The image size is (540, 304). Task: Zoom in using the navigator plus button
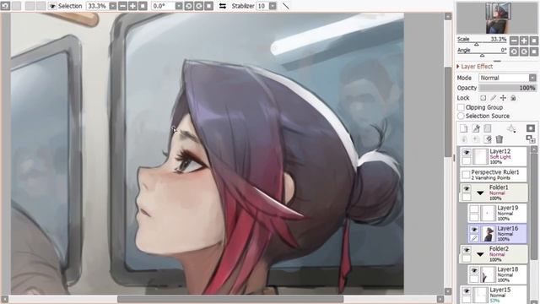click(524, 41)
